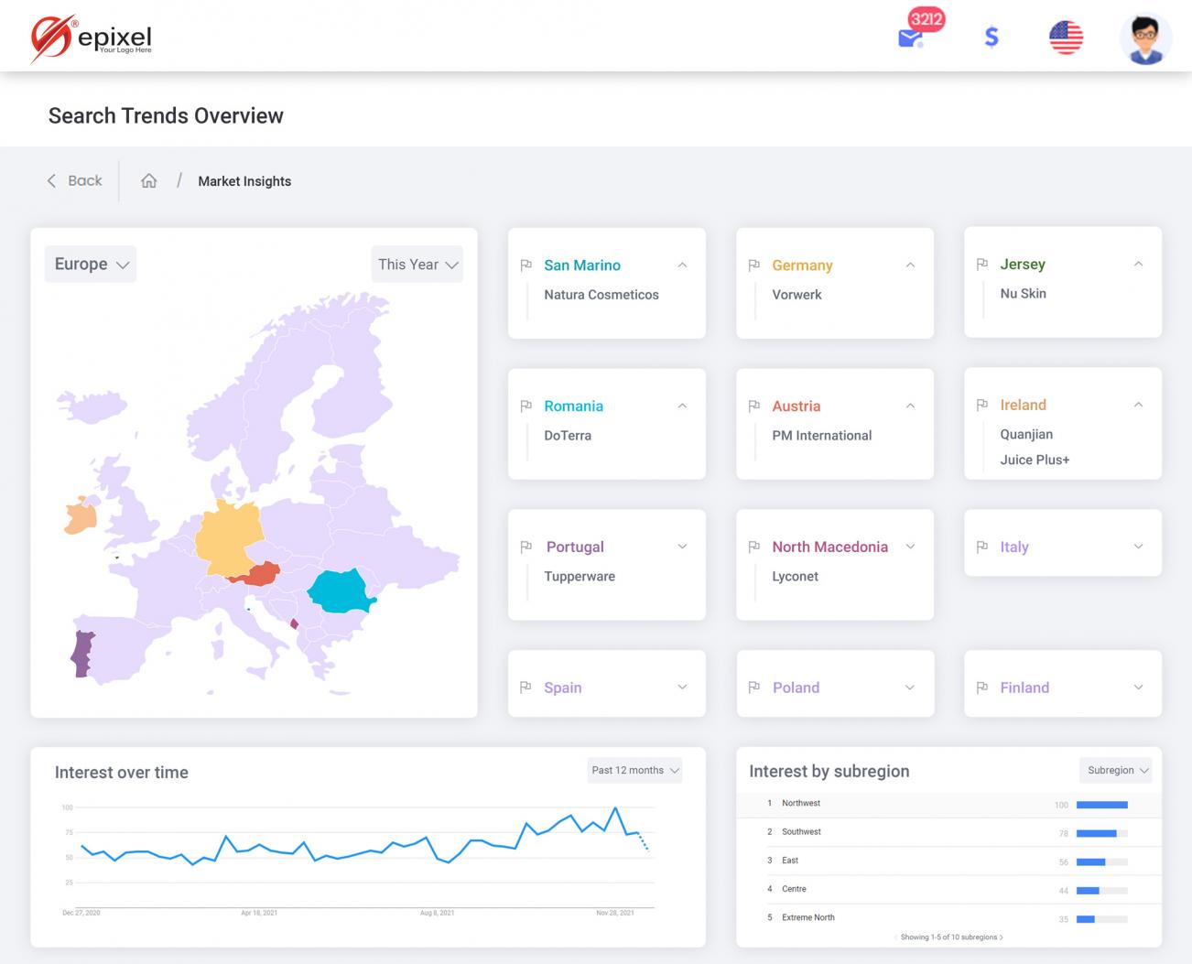Click the Northwest subregion row
This screenshot has height=964, width=1192.
pyautogui.click(x=948, y=804)
